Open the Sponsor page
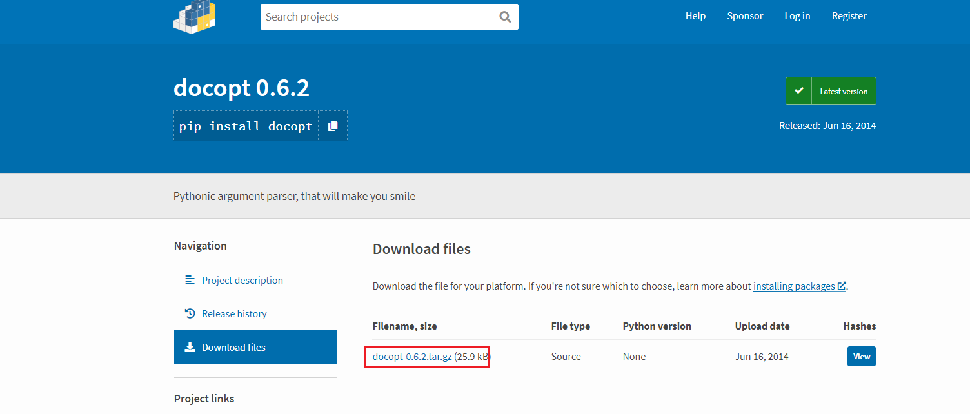 point(745,16)
